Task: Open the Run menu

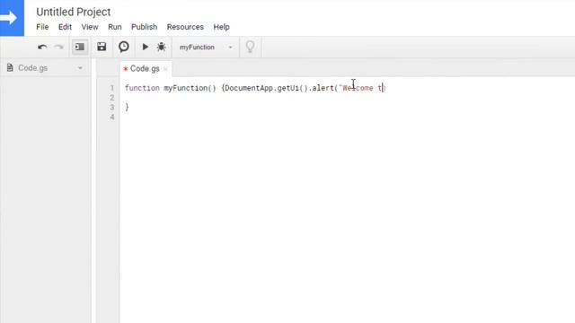Action: pyautogui.click(x=115, y=27)
